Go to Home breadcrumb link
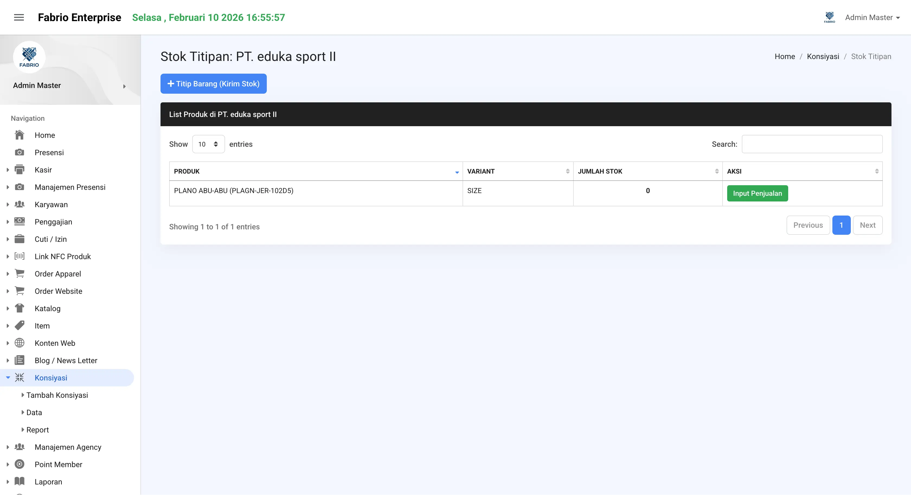The image size is (911, 495). (784, 57)
